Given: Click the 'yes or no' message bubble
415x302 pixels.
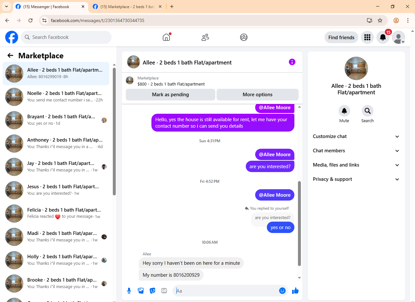Looking at the screenshot, I should click(x=280, y=227).
